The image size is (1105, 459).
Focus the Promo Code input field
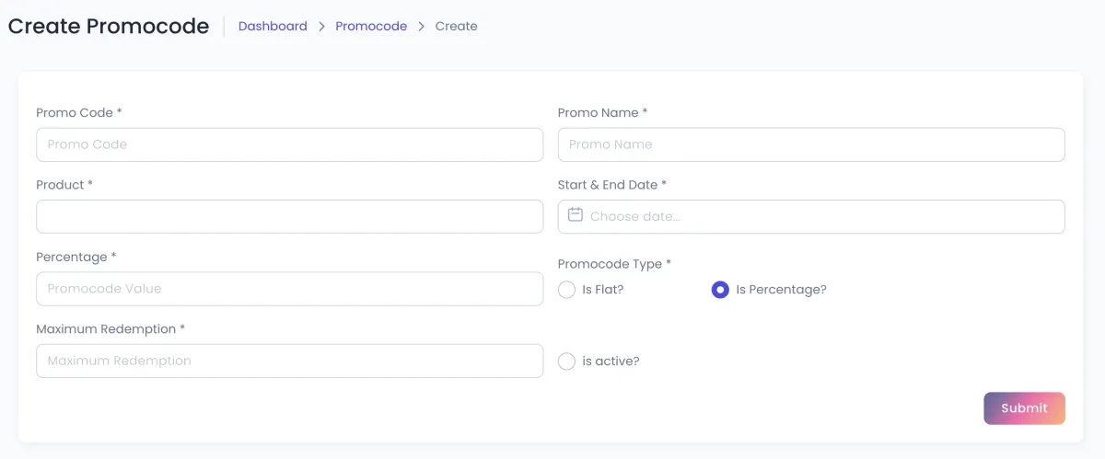pos(289,144)
